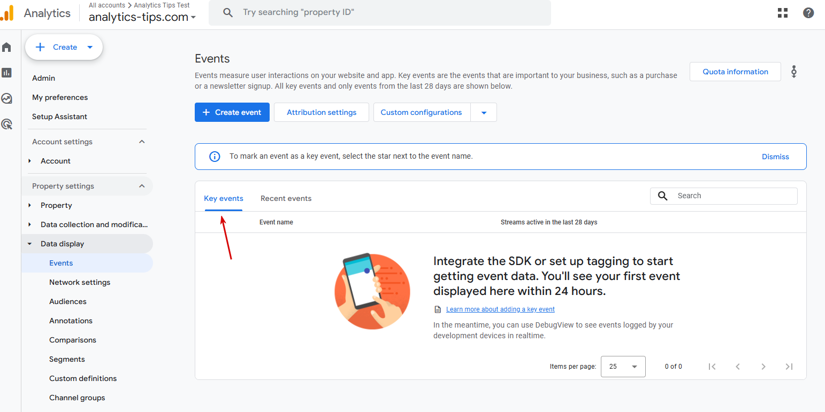Image resolution: width=825 pixels, height=412 pixels.
Task: Collapse the Account settings section
Action: [142, 142]
